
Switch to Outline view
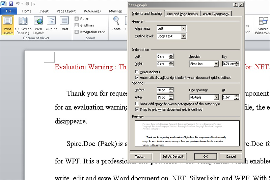tap(51, 24)
